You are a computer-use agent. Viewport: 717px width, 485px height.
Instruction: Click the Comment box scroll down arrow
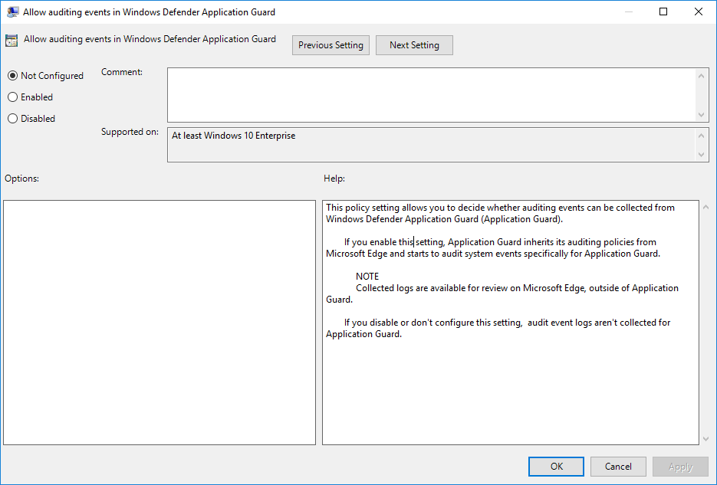tap(702, 115)
